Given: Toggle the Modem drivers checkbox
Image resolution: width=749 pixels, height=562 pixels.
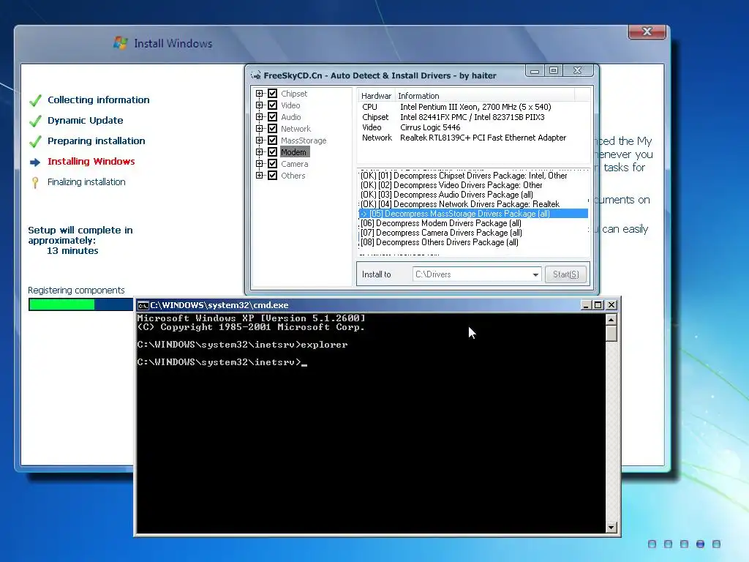Looking at the screenshot, I should tap(272, 152).
